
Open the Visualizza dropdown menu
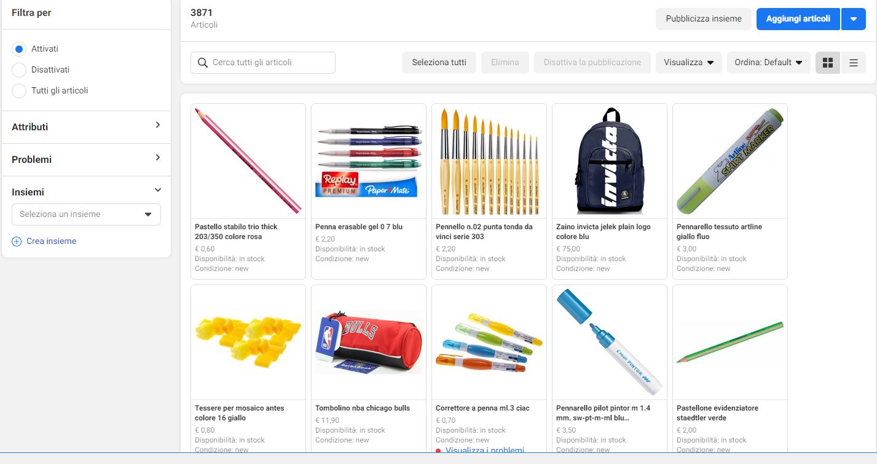coord(689,62)
